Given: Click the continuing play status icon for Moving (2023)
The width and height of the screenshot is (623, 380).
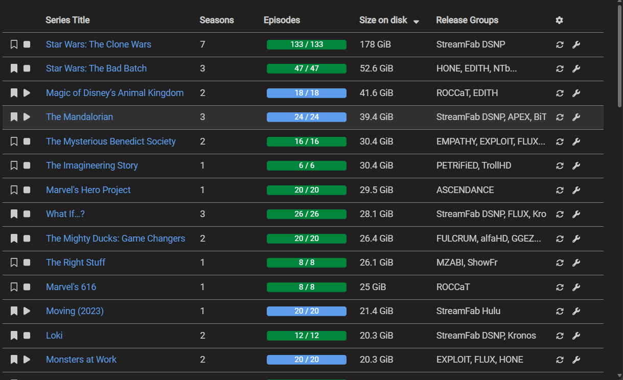Looking at the screenshot, I should click(27, 311).
